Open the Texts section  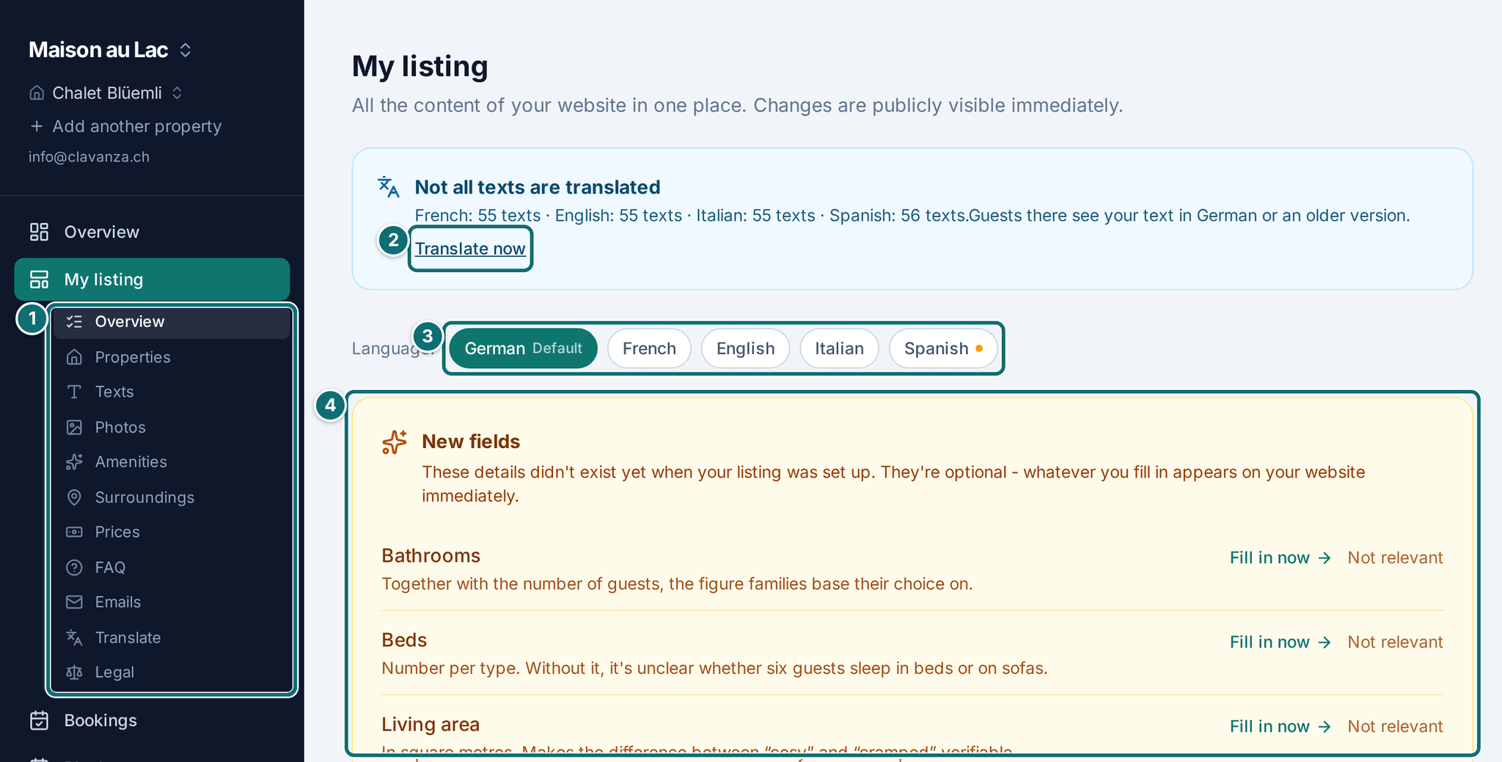coord(172,392)
